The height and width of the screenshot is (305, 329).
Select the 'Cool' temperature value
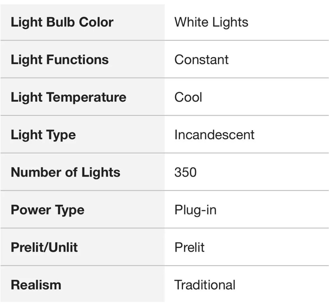point(188,97)
